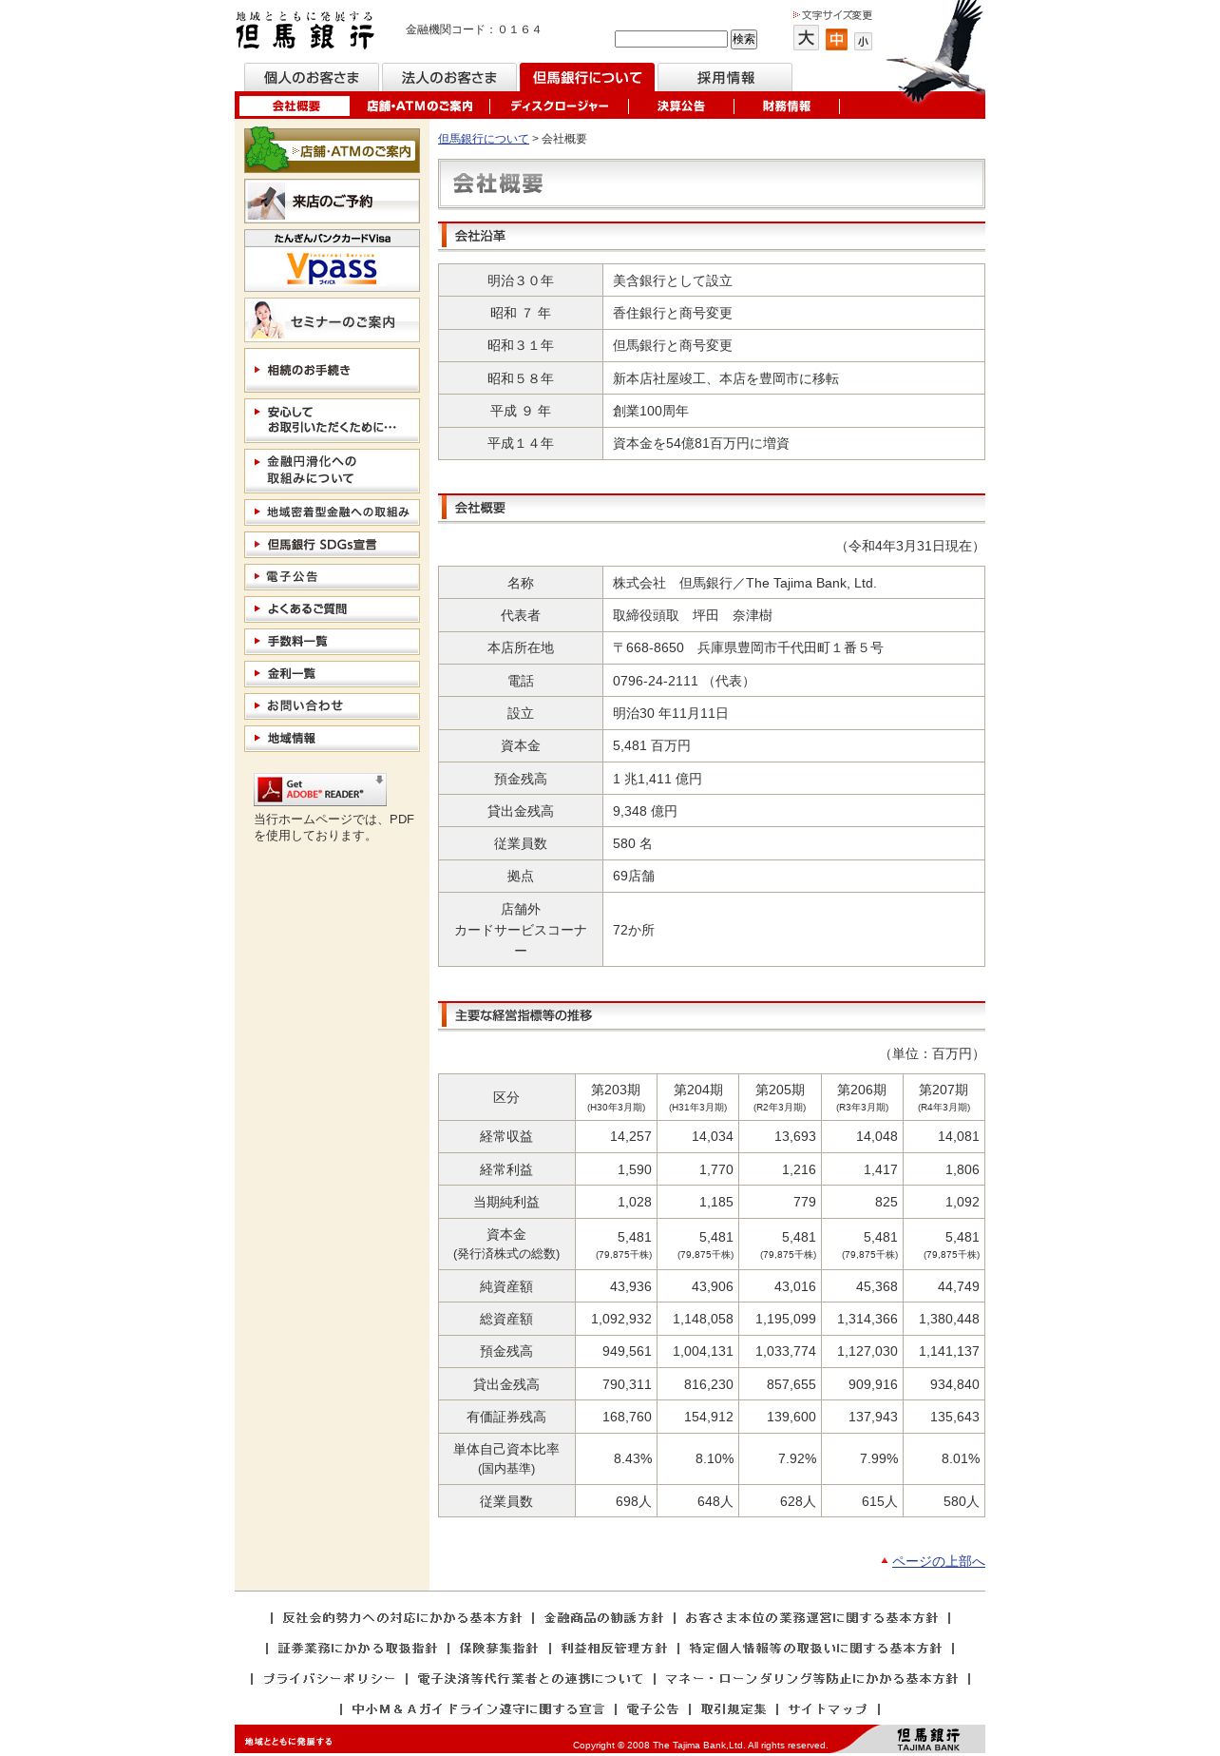Click the 但馬銀行 logo in the header
The width and height of the screenshot is (1220, 1756).
coord(305,30)
